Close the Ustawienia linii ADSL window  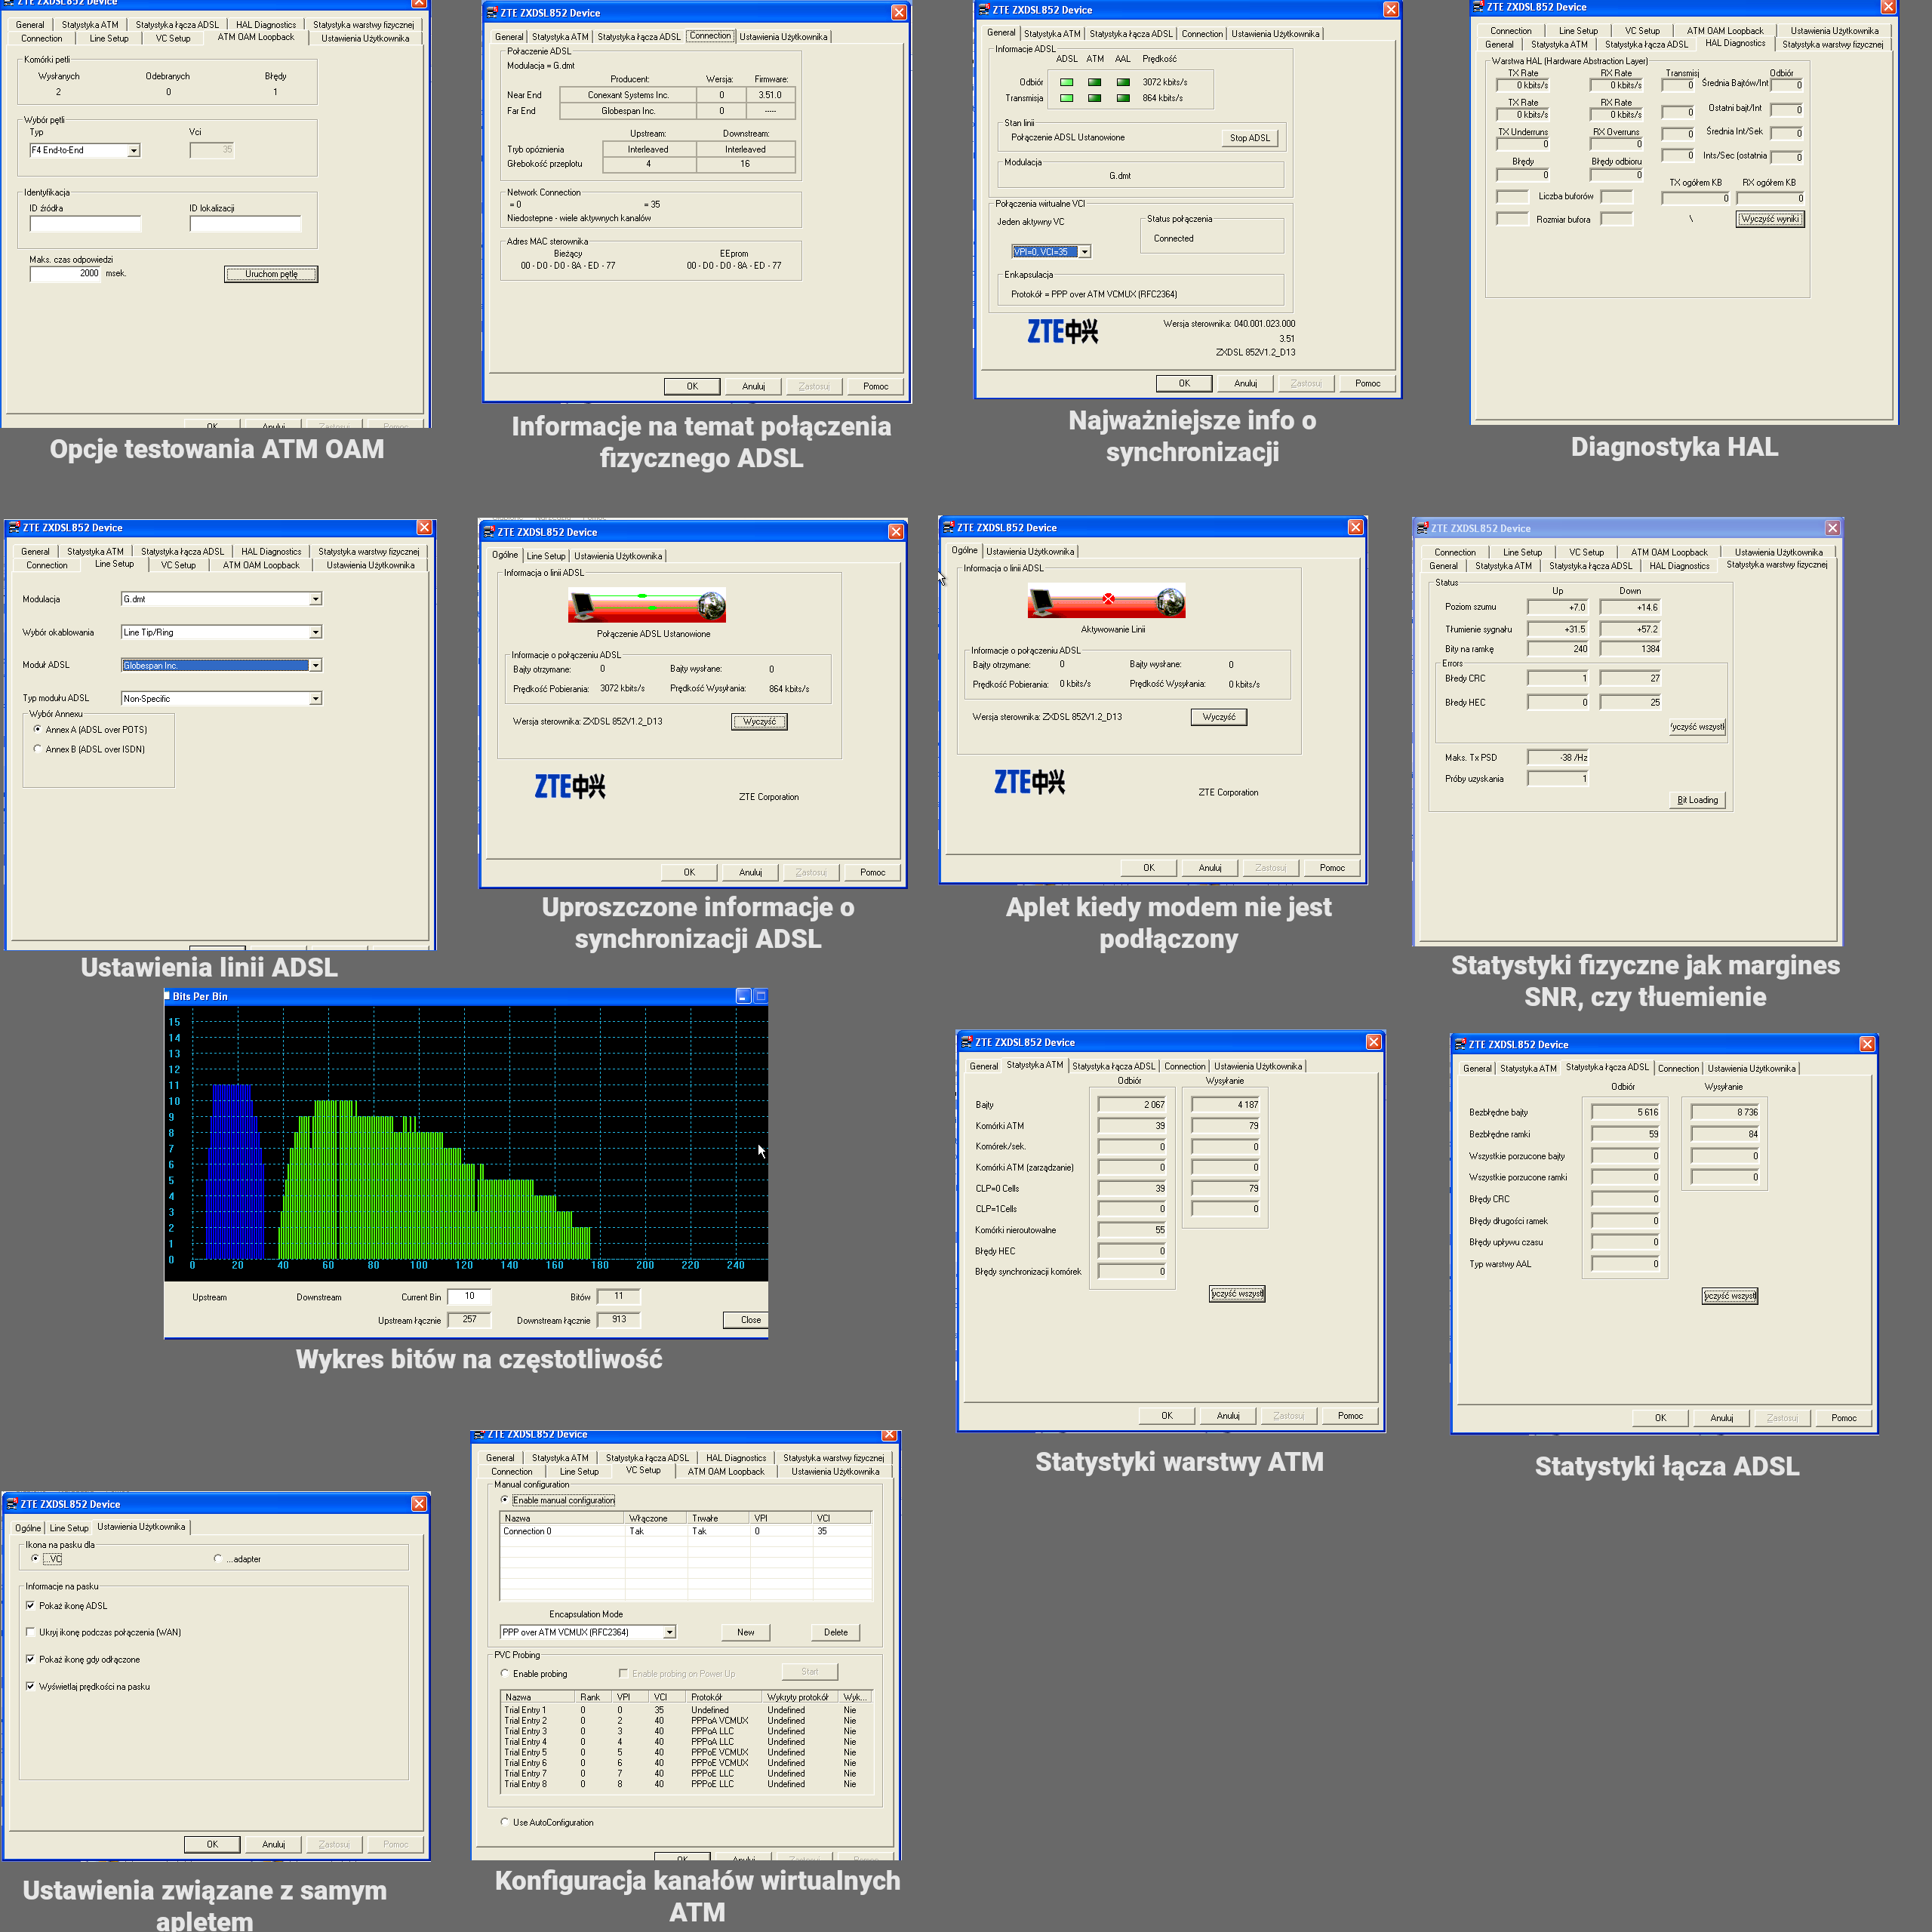click(x=424, y=527)
